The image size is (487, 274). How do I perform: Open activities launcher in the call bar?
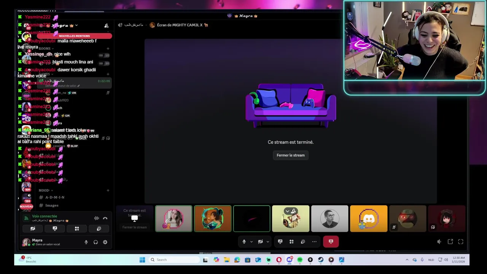point(291,242)
